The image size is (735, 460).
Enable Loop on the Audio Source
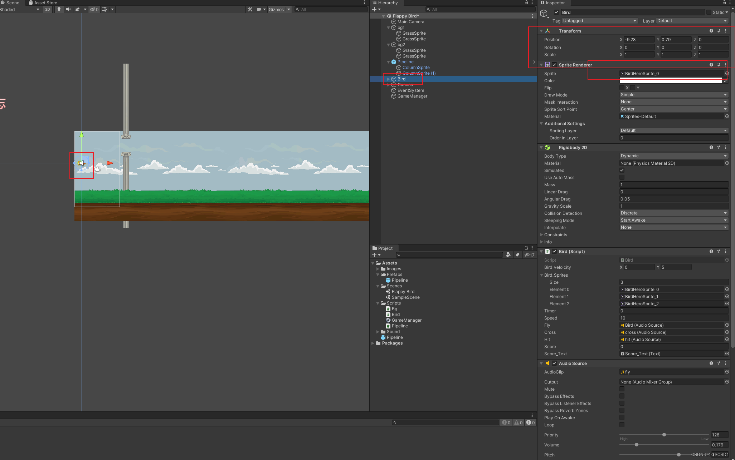click(622, 425)
